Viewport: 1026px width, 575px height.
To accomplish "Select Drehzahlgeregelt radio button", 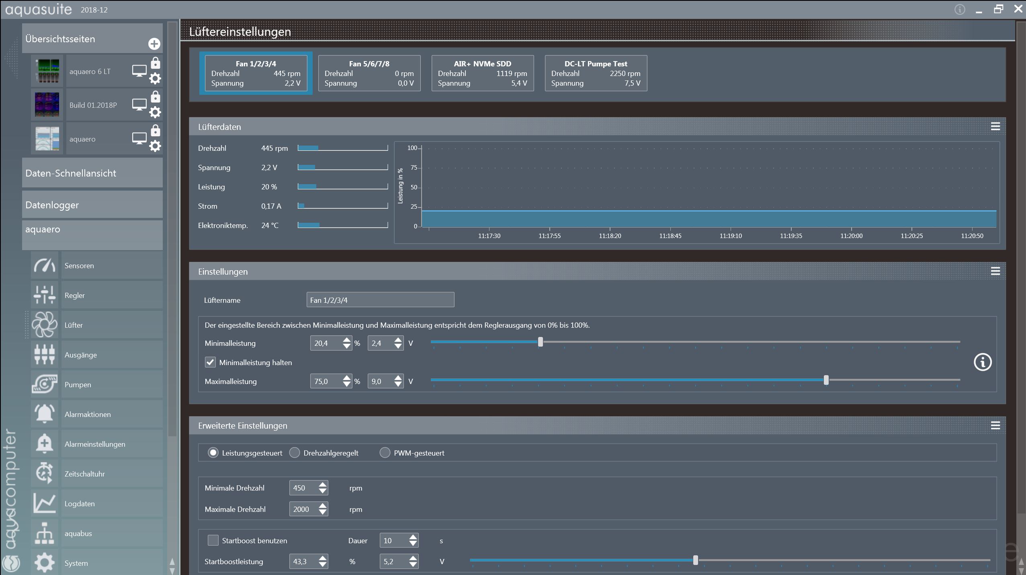I will (295, 453).
